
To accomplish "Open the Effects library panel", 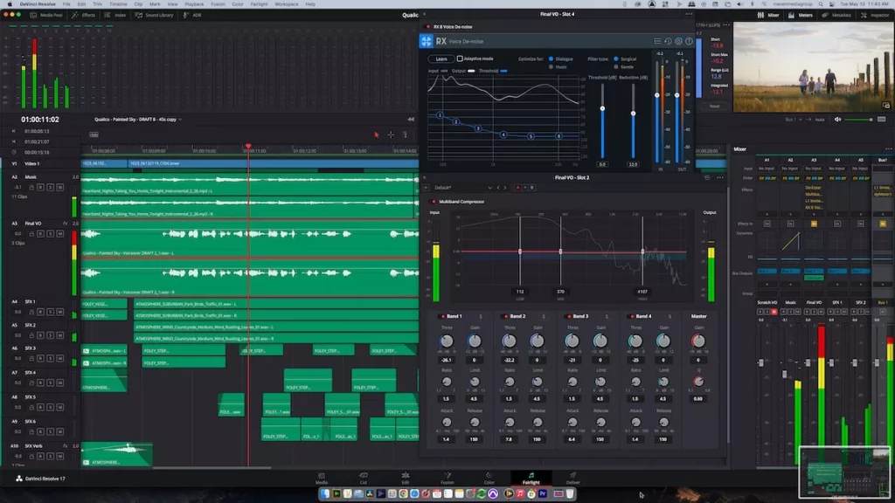I will (84, 15).
